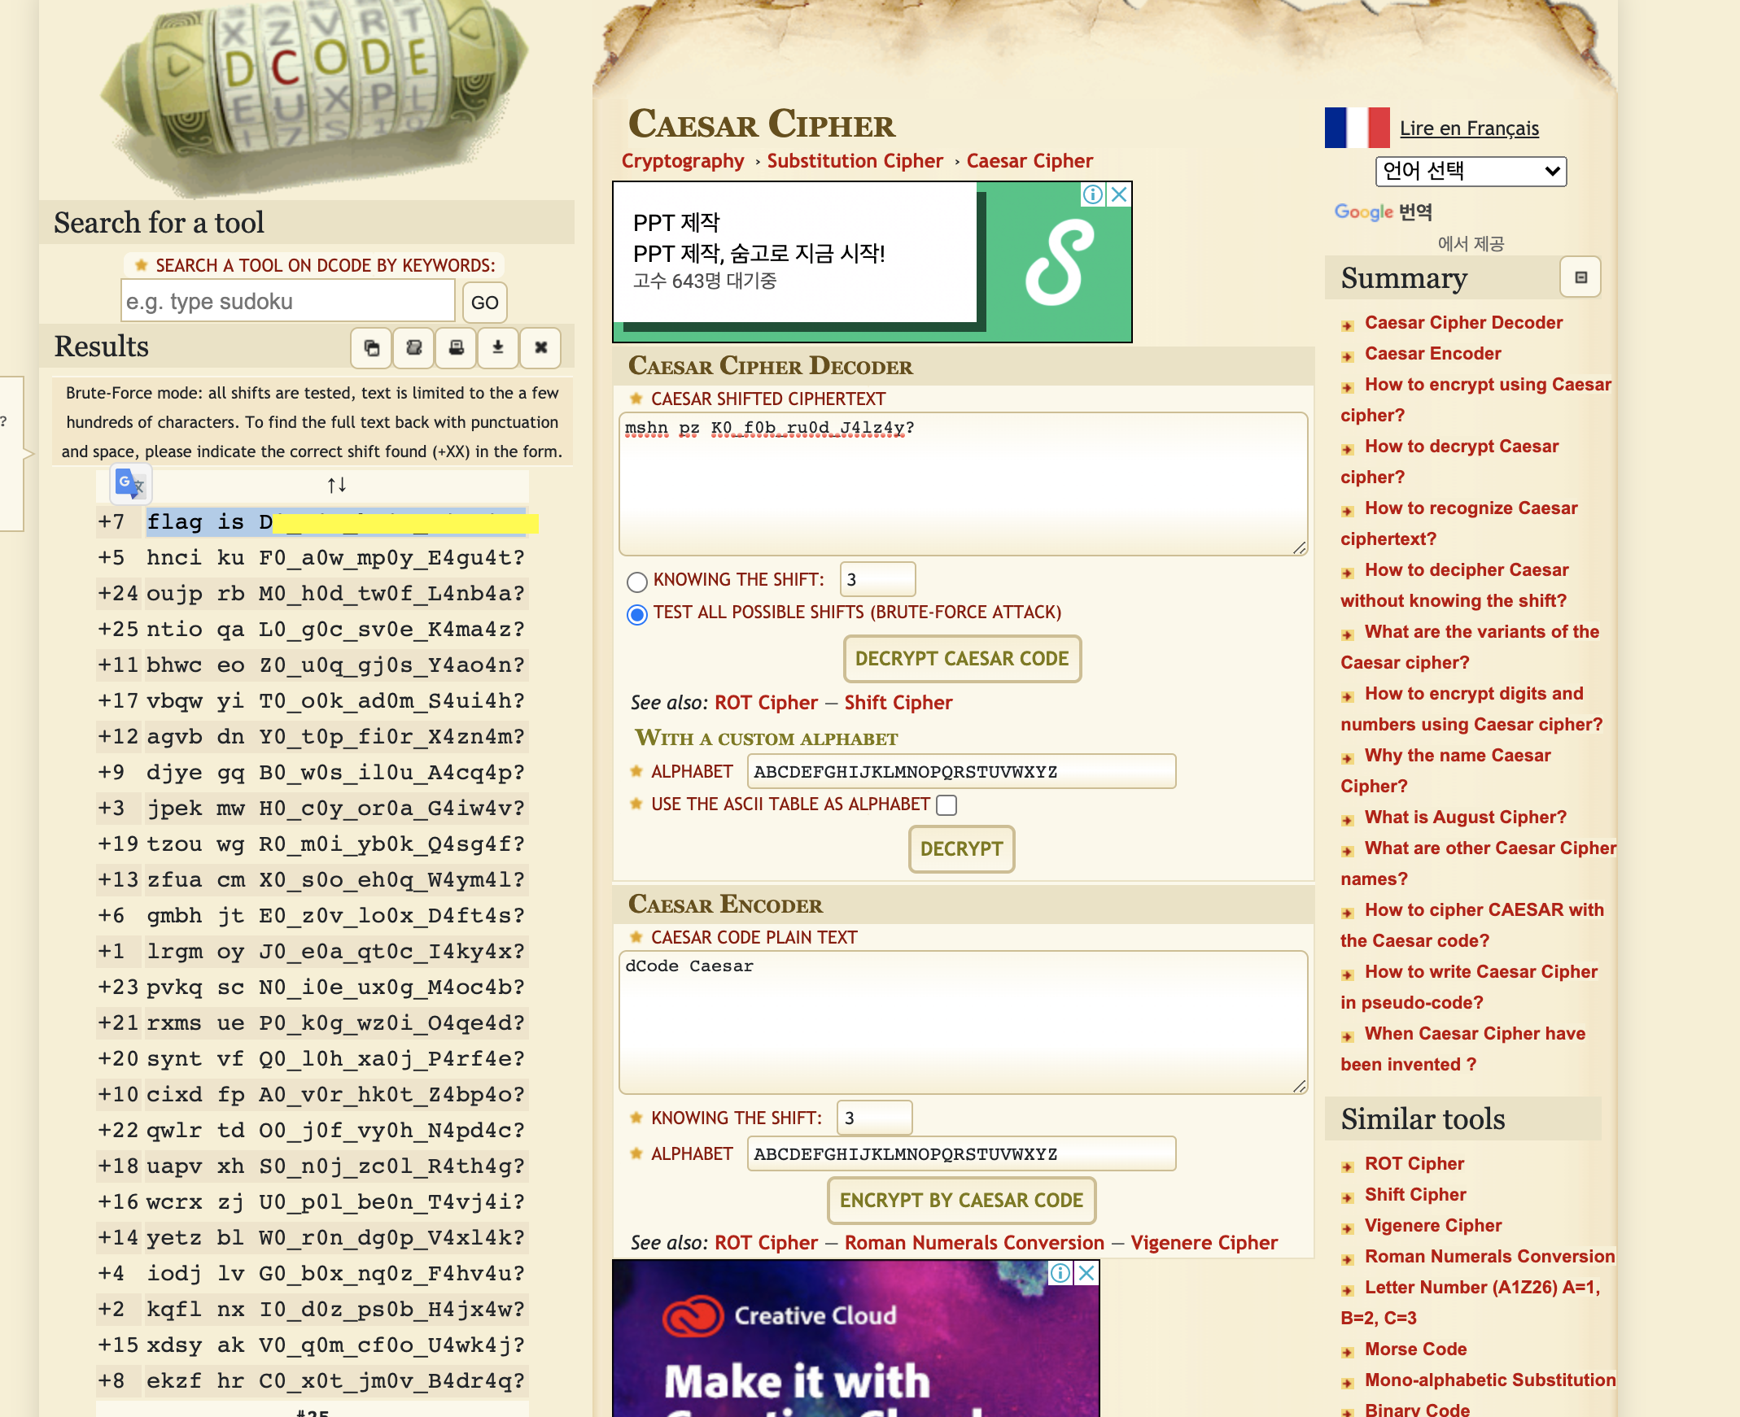Copy results to clipboard icon
Viewport: 1740px width, 1417px height.
pos(371,347)
